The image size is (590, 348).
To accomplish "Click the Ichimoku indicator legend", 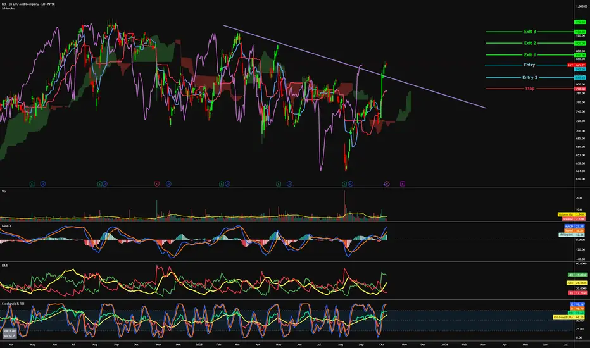I will [x=9, y=10].
